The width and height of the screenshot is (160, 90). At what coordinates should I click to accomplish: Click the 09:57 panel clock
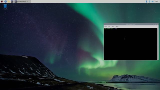tap(157, 1)
